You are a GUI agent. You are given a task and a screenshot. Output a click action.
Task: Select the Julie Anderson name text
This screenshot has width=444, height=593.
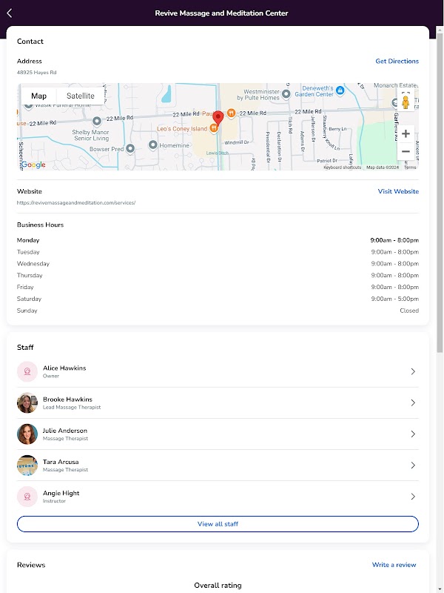tap(65, 431)
